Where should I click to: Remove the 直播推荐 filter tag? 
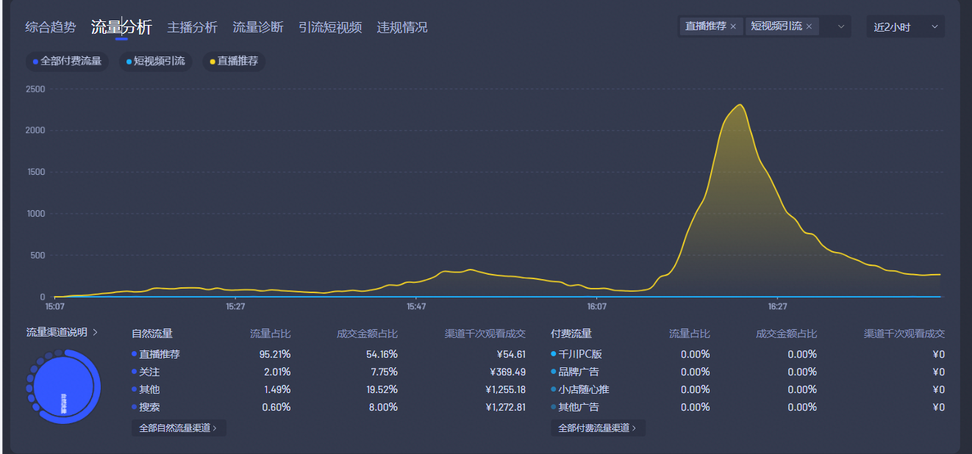pyautogui.click(x=732, y=26)
